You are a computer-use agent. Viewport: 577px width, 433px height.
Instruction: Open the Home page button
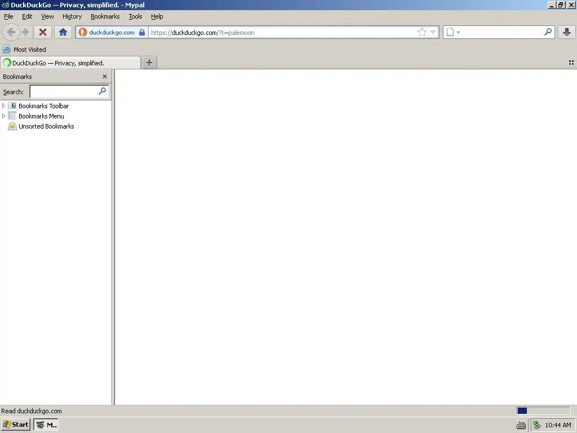(x=63, y=32)
